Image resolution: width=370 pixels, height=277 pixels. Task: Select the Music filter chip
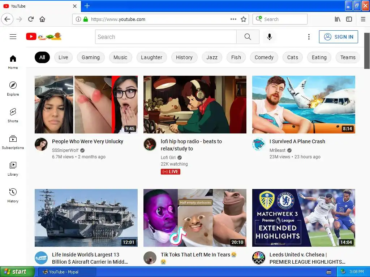coord(120,57)
